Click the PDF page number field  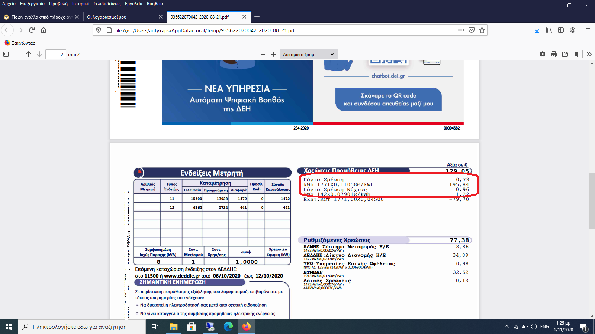tap(56, 54)
